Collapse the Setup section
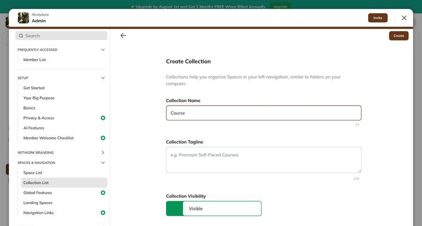Image resolution: width=422 pixels, height=226 pixels. coord(103,78)
